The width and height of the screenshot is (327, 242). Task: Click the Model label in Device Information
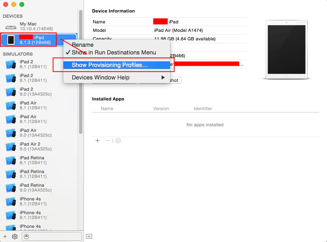99,30
